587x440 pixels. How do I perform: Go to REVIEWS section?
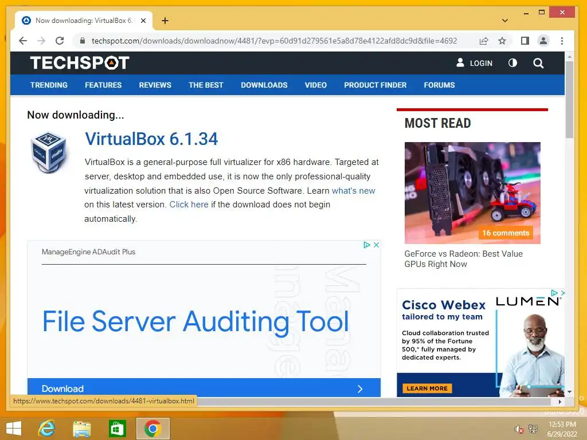pos(155,85)
